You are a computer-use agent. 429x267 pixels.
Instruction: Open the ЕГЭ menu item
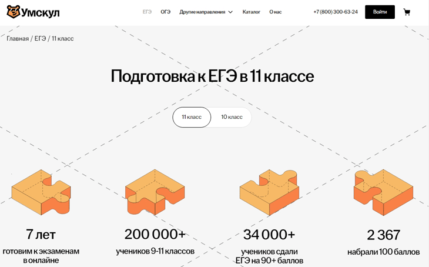147,12
